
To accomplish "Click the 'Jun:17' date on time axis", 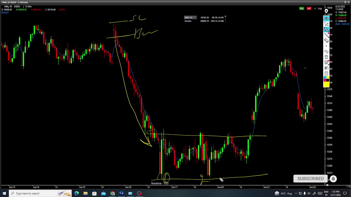I will pyautogui.click(x=174, y=187).
